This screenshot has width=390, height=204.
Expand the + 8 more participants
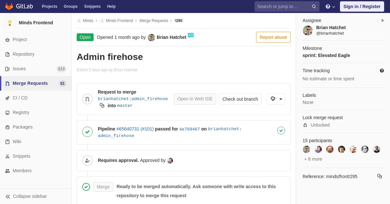313,159
